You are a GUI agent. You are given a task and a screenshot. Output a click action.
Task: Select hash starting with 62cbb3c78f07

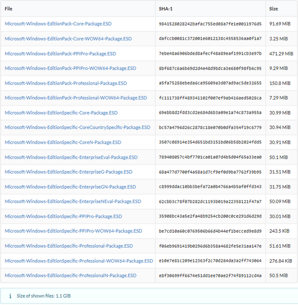210,202
